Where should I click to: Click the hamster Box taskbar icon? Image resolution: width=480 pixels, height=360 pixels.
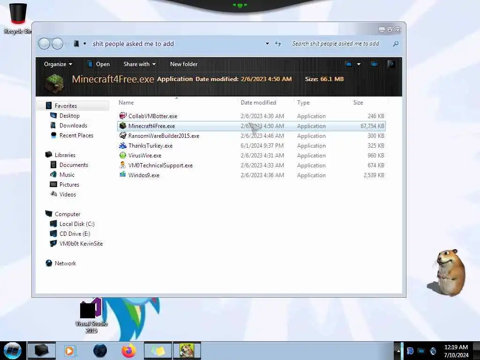pos(187,351)
